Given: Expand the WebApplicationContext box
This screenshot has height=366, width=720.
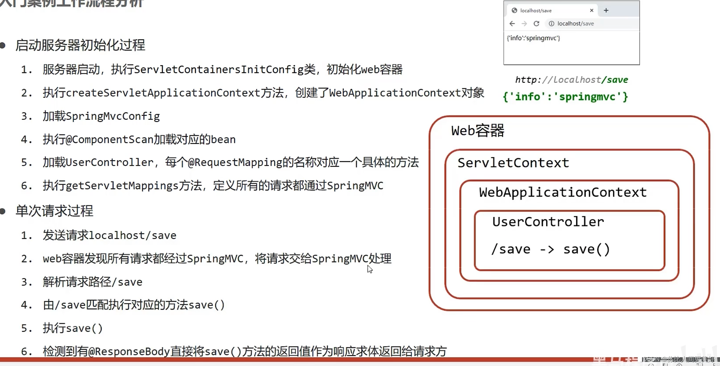Looking at the screenshot, I should pyautogui.click(x=562, y=192).
